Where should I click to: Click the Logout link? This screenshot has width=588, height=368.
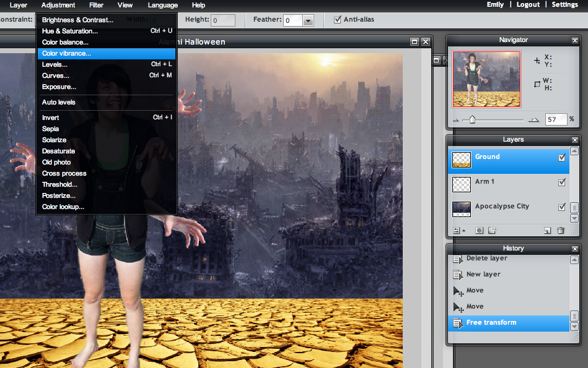[x=528, y=4]
